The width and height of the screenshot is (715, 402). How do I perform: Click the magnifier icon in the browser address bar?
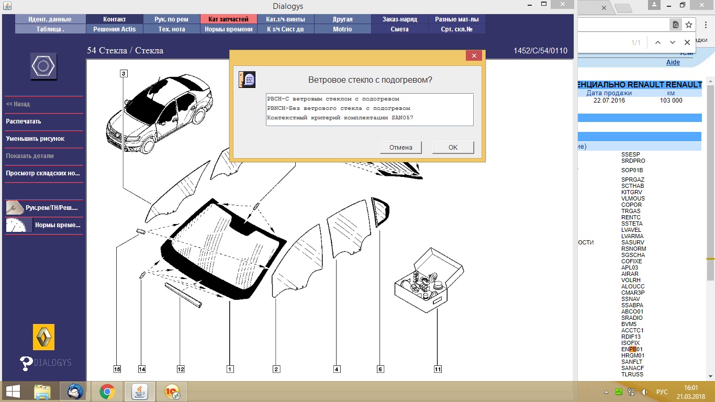676,25
